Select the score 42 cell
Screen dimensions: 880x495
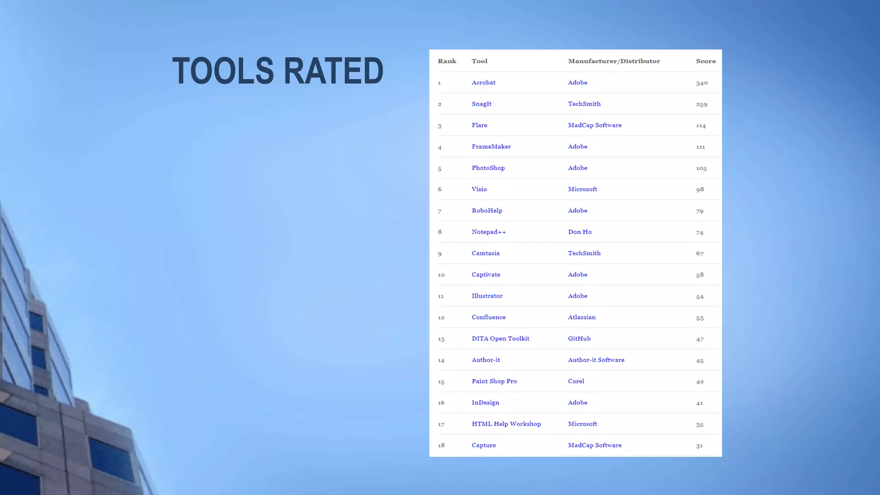pyautogui.click(x=700, y=382)
